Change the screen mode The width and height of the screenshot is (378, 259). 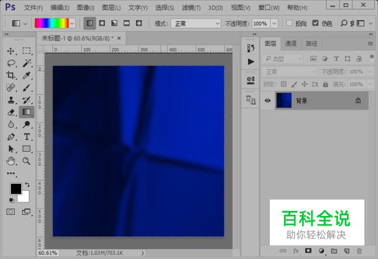26,212
